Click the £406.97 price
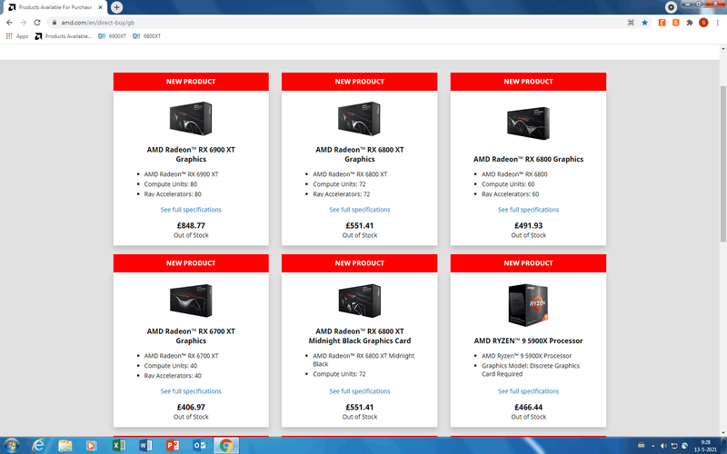727x454 pixels. [191, 407]
